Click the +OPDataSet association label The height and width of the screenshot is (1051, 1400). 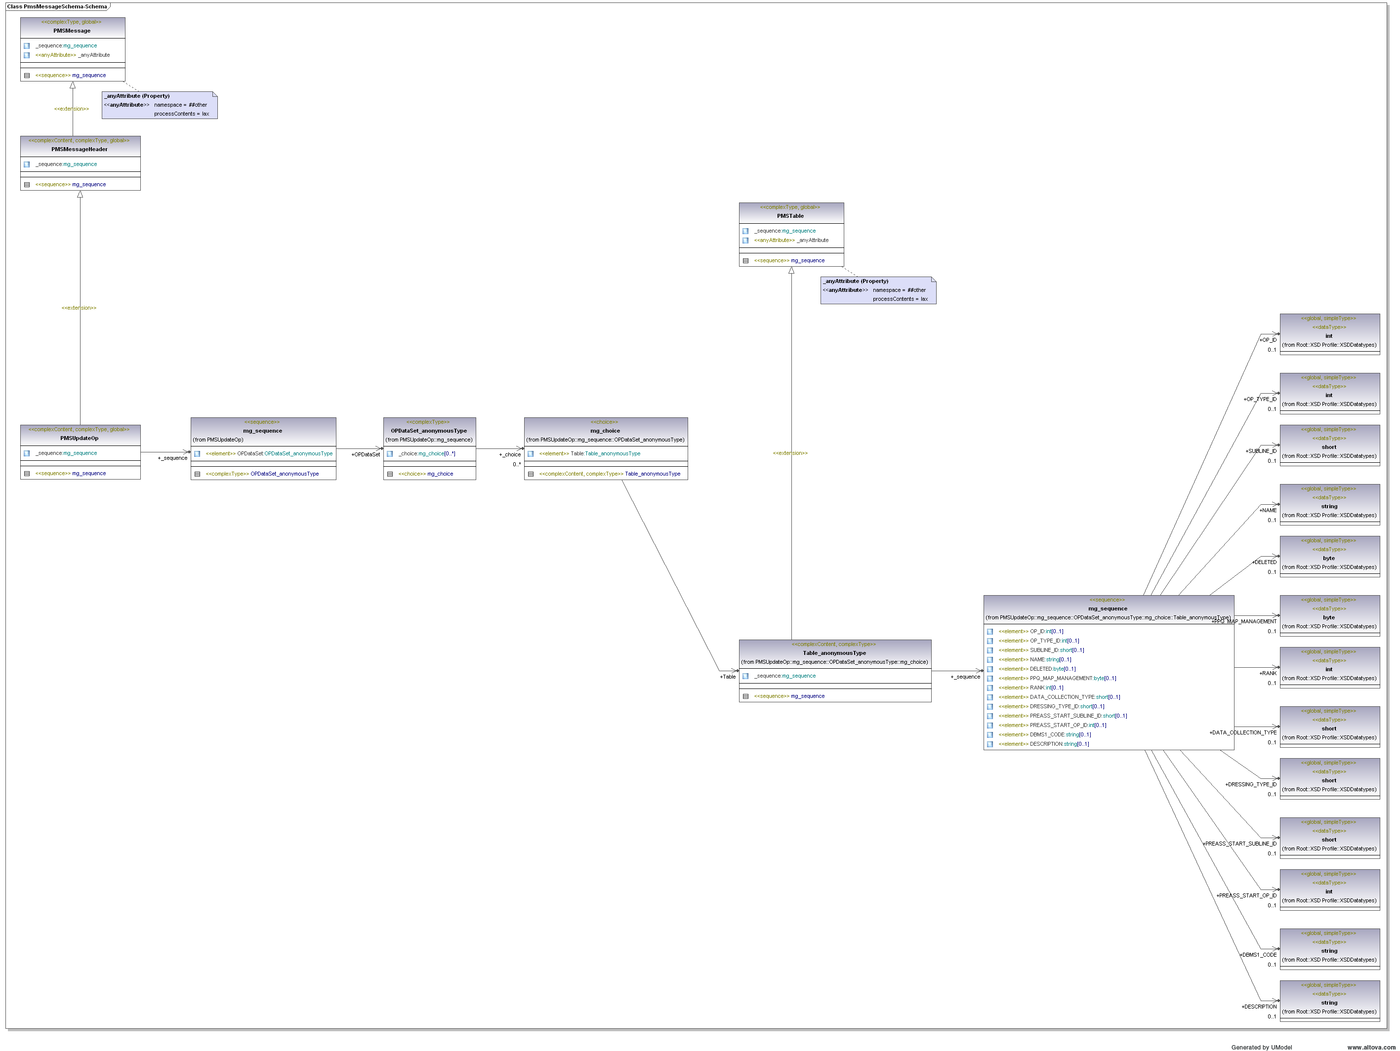pyautogui.click(x=366, y=454)
